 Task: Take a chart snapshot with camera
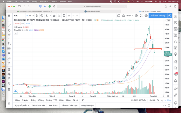pyautogui.click(x=146, y=16)
